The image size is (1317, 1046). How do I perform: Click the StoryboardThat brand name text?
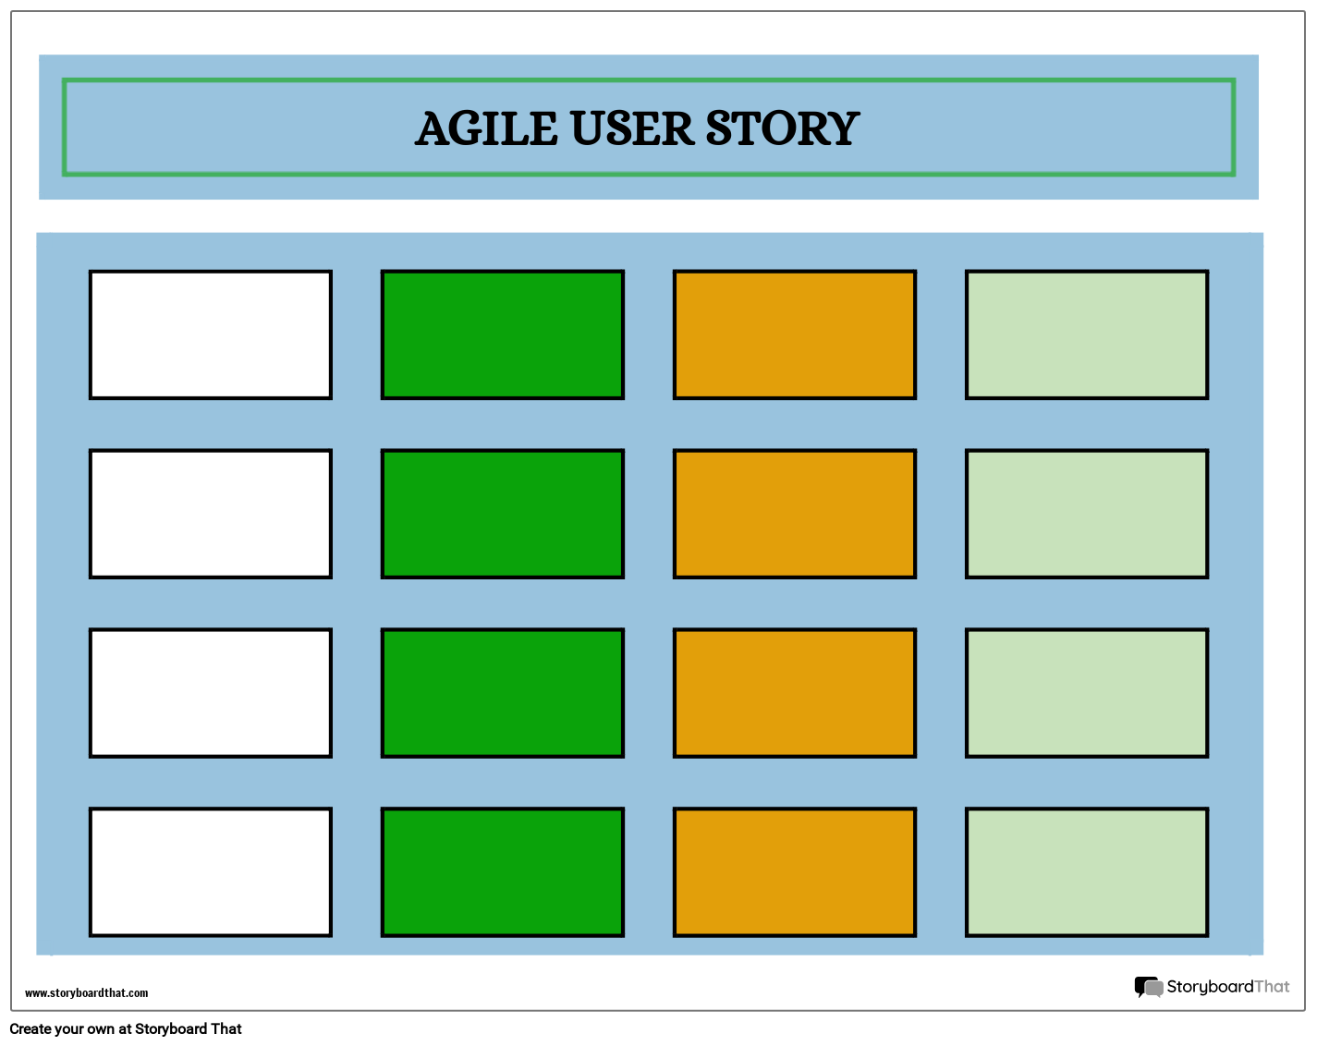(1227, 987)
